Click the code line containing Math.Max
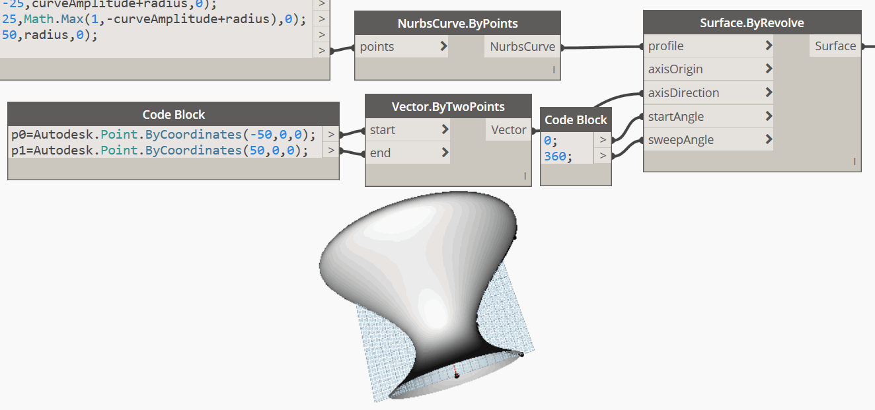Viewport: 875px width, 410px height. point(154,19)
